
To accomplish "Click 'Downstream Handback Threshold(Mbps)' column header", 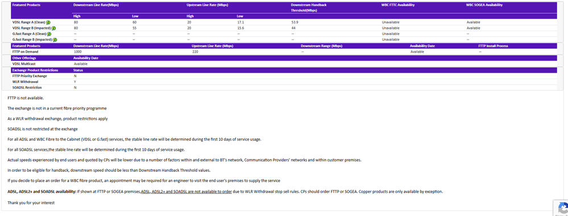I will [x=309, y=8].
